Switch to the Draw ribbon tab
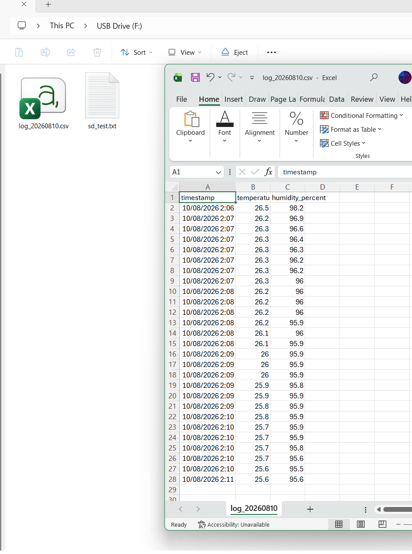412x554 pixels. (x=257, y=99)
